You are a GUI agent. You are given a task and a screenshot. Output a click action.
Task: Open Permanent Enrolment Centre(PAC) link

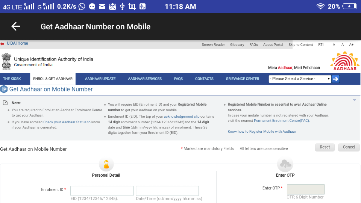click(282, 121)
